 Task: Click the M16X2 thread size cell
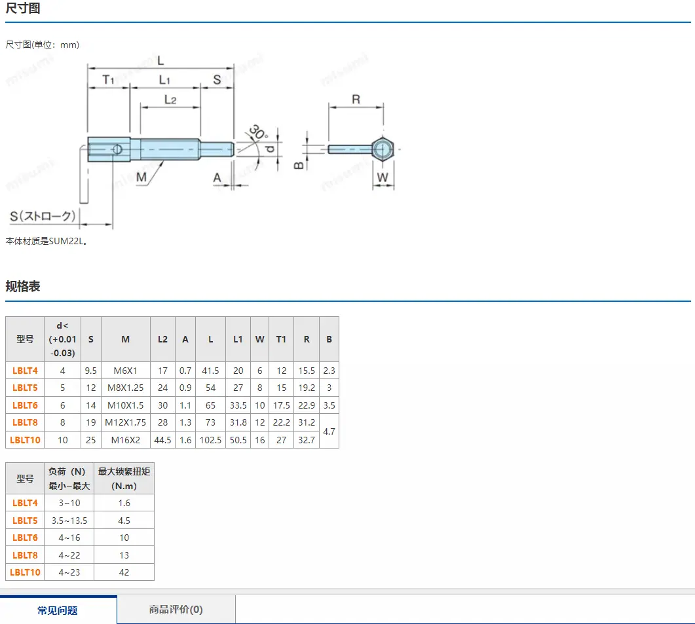(x=125, y=440)
